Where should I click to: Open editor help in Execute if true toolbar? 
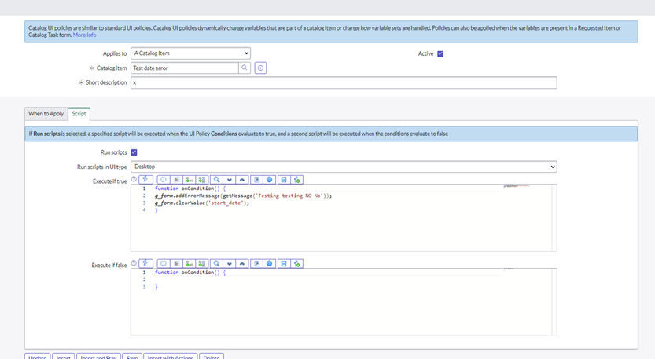click(x=270, y=179)
